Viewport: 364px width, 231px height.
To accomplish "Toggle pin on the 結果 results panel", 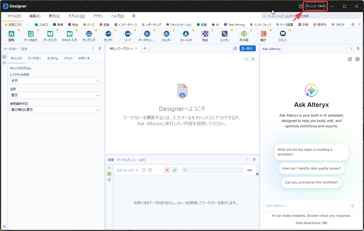I will (x=254, y=160).
